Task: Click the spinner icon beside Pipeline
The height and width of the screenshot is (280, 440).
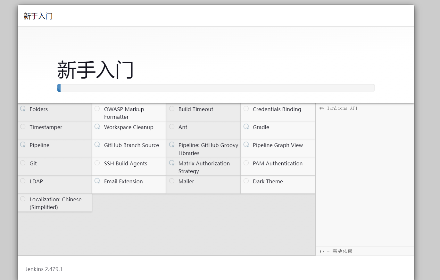Action: 23,144
